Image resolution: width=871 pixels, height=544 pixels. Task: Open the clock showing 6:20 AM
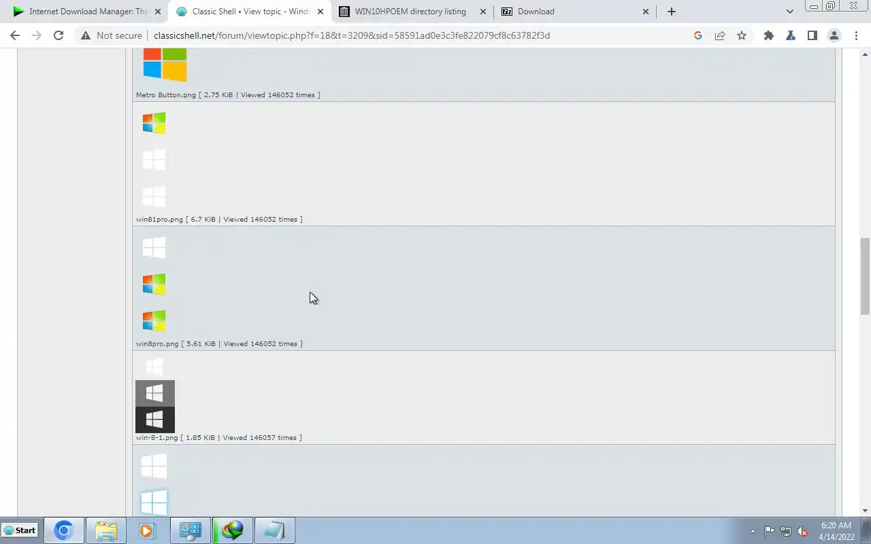pos(836,531)
